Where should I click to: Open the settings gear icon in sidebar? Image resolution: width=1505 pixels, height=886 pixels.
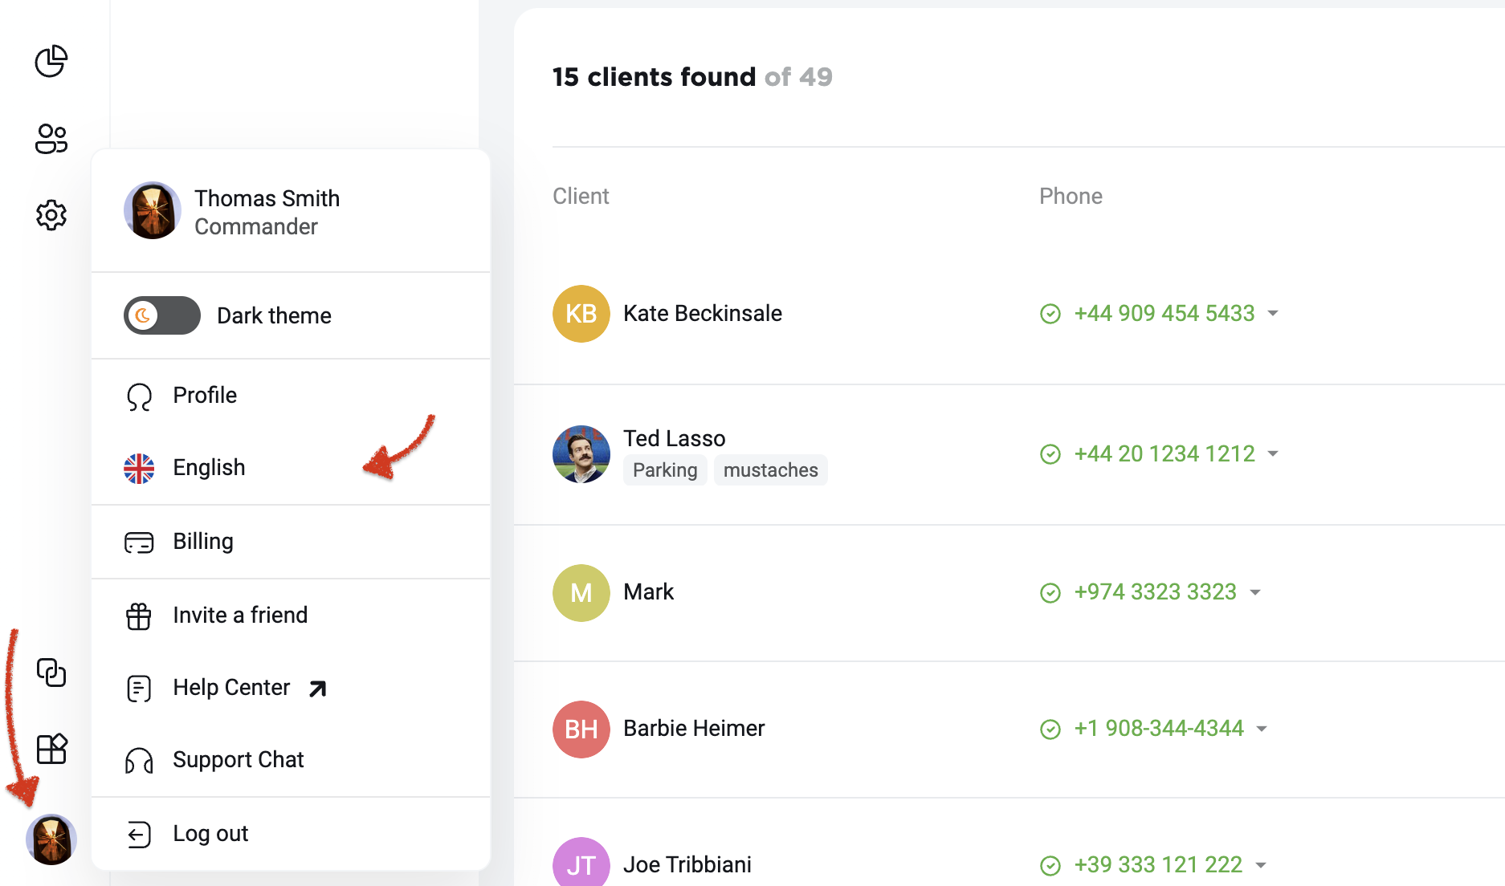[x=51, y=215]
